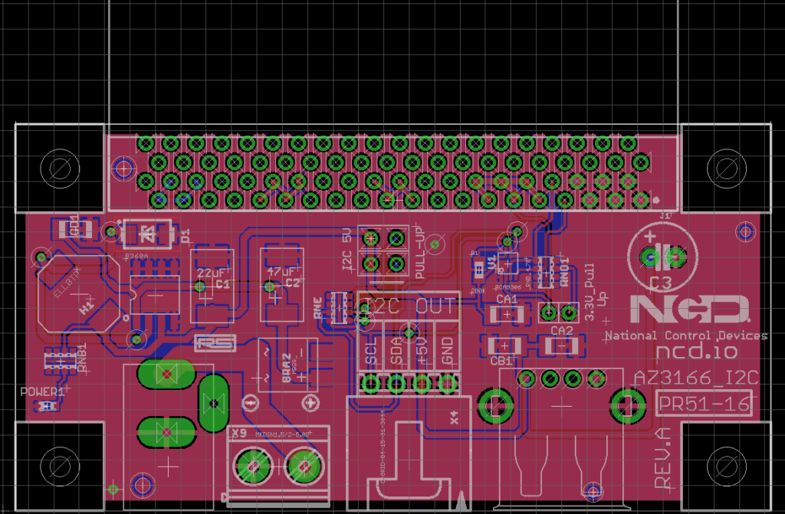Select resistor network RN01
This screenshot has height=514, width=785.
point(546,272)
